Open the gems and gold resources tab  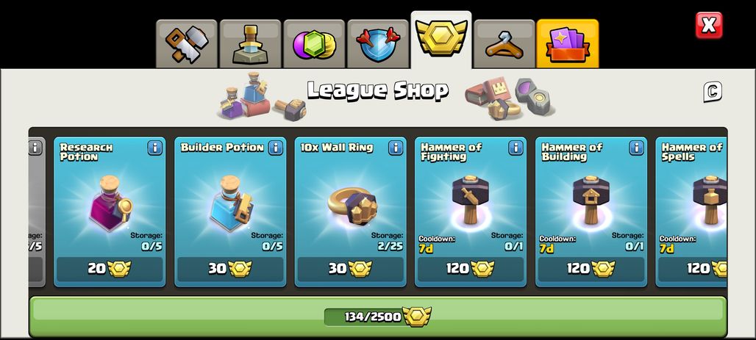(x=314, y=44)
